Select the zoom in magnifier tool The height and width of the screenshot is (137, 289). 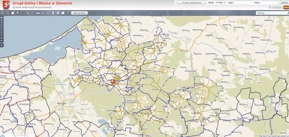(x=3, y=13)
